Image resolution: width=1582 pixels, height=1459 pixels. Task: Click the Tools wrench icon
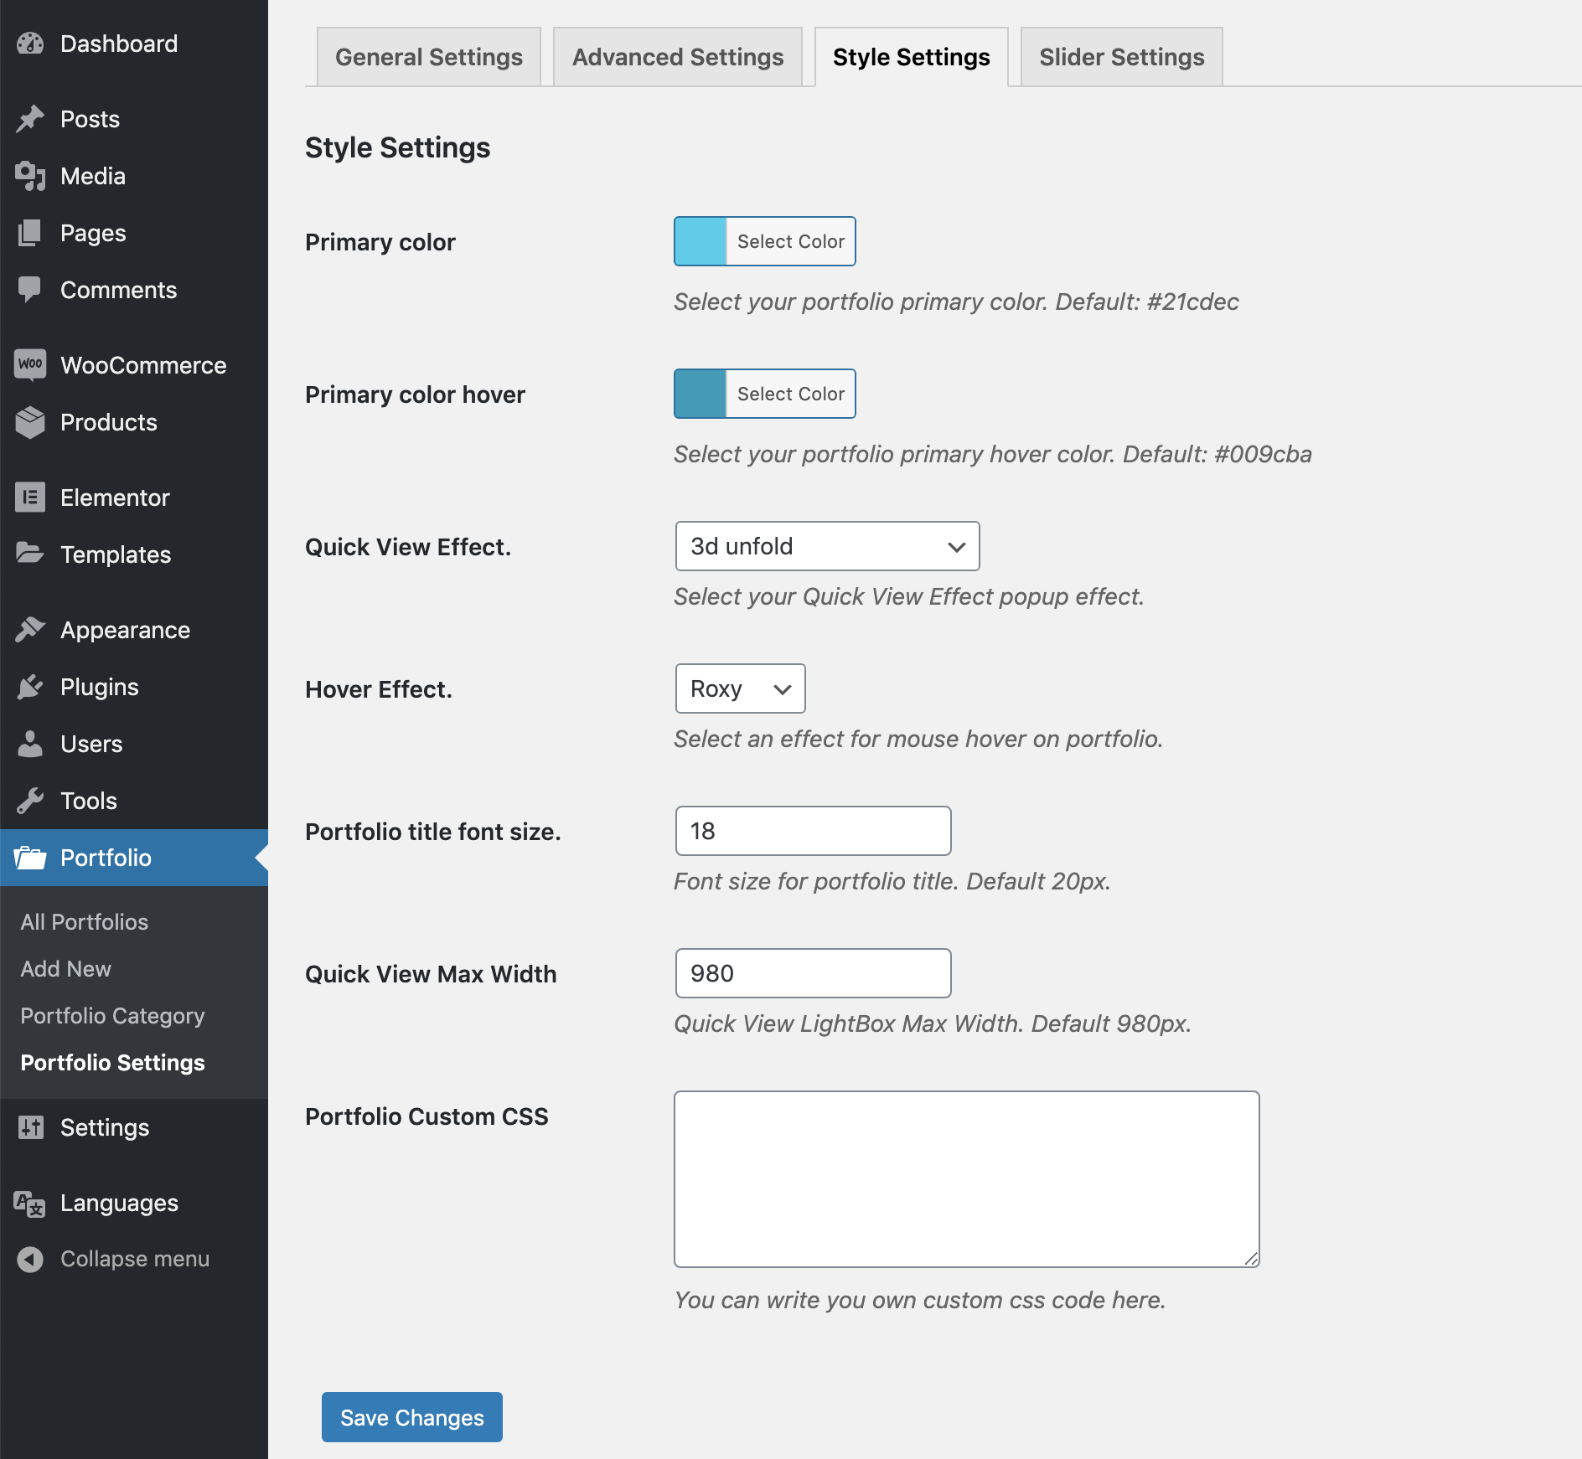pyautogui.click(x=30, y=801)
